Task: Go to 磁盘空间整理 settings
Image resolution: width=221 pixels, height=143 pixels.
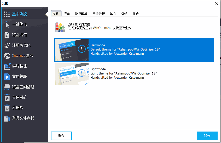Action: click(25, 87)
